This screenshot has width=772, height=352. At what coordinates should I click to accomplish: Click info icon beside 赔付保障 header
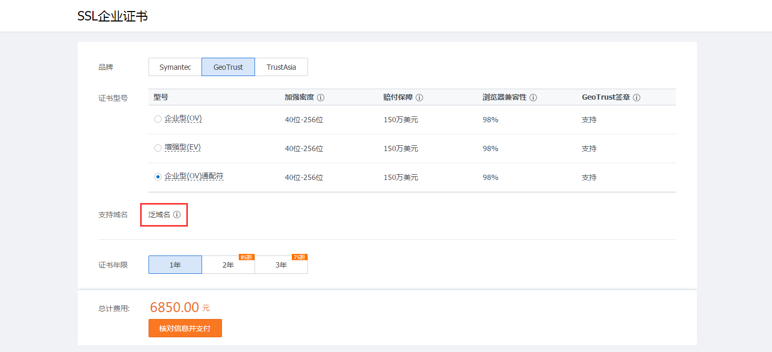[419, 98]
